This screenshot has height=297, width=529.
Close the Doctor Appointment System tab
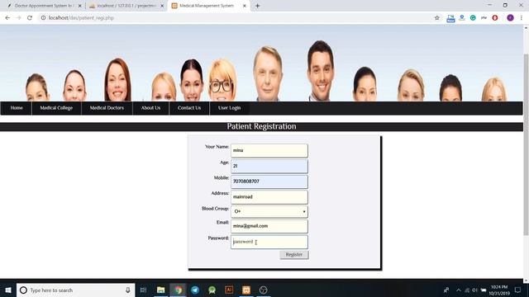(x=80, y=6)
